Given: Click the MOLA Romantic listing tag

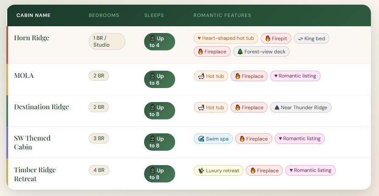Looking at the screenshot, I should (x=295, y=76).
